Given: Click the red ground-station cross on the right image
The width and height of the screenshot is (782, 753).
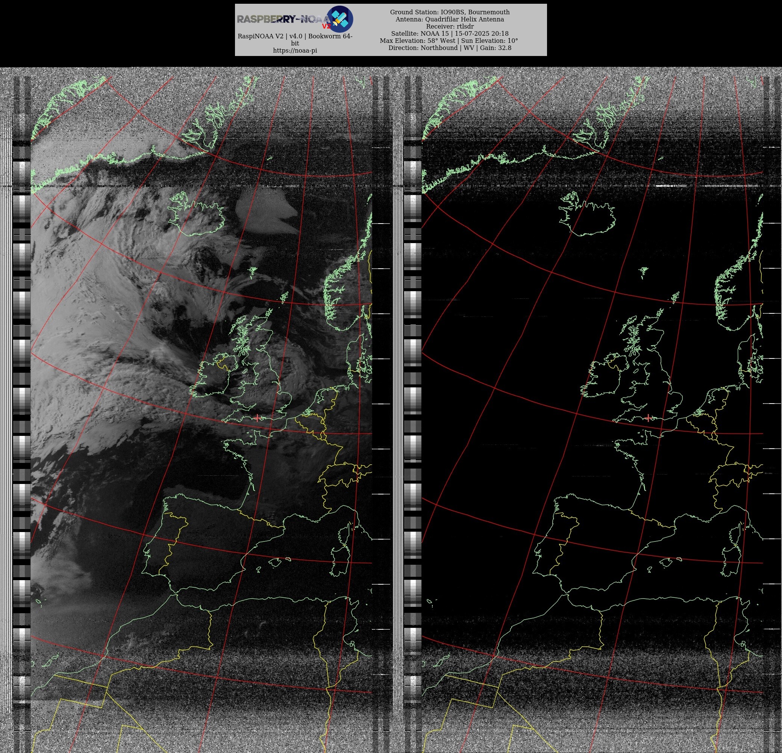Looking at the screenshot, I should (x=648, y=417).
